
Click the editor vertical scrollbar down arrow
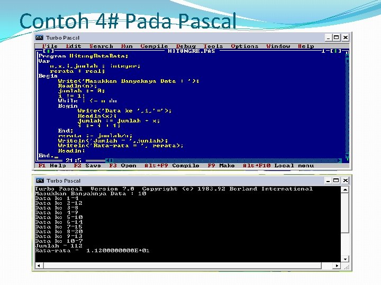(x=347, y=156)
